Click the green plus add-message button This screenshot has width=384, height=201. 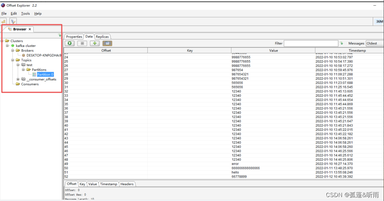(x=95, y=43)
